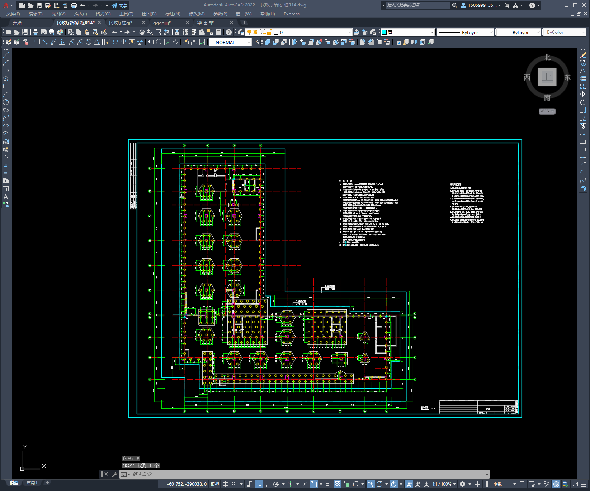Click the Plot (print) icon
The width and height of the screenshot is (590, 491).
(36, 32)
